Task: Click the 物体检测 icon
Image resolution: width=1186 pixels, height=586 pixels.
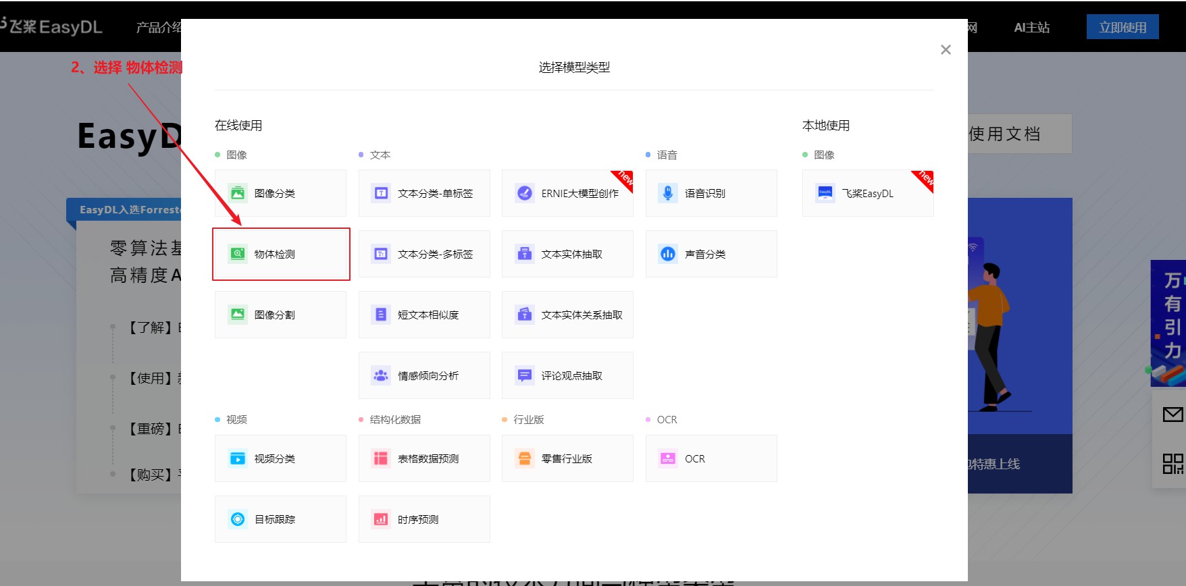Action: (x=237, y=254)
